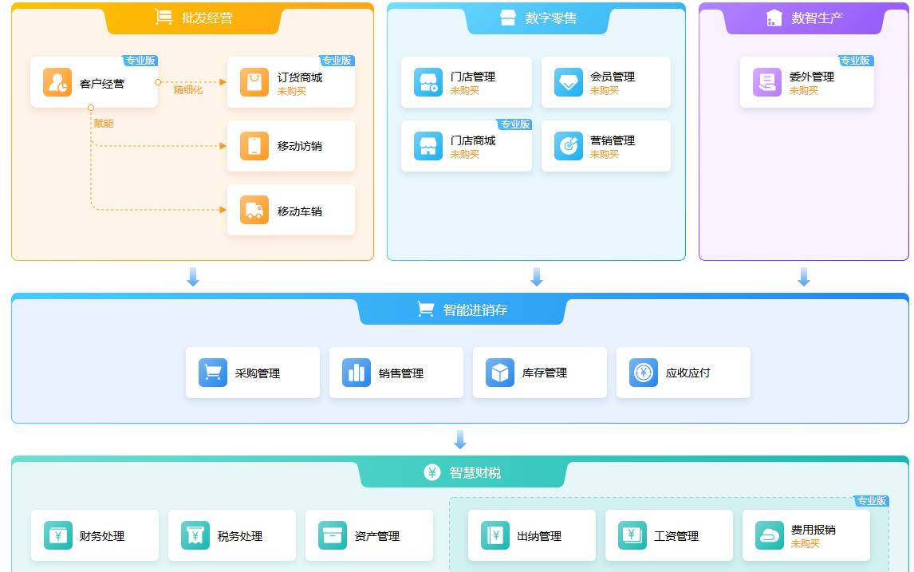Click the 委外管理 purple icon

767,82
